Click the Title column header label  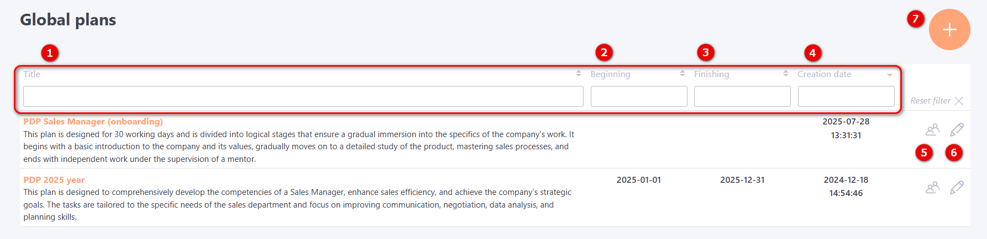pyautogui.click(x=32, y=74)
